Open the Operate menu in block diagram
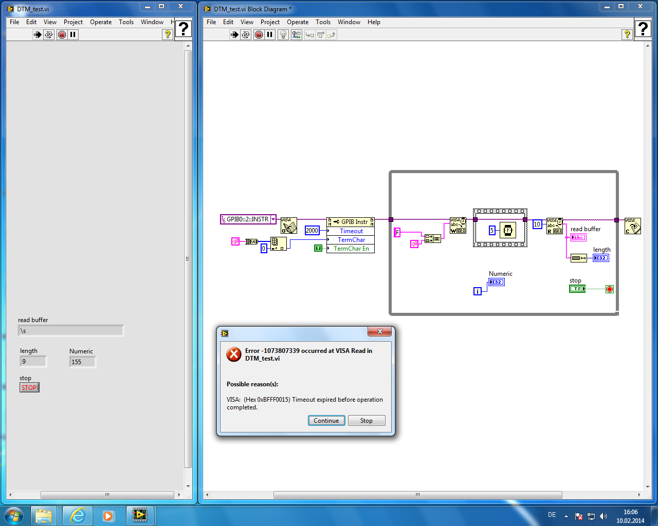The width and height of the screenshot is (658, 526). (298, 22)
